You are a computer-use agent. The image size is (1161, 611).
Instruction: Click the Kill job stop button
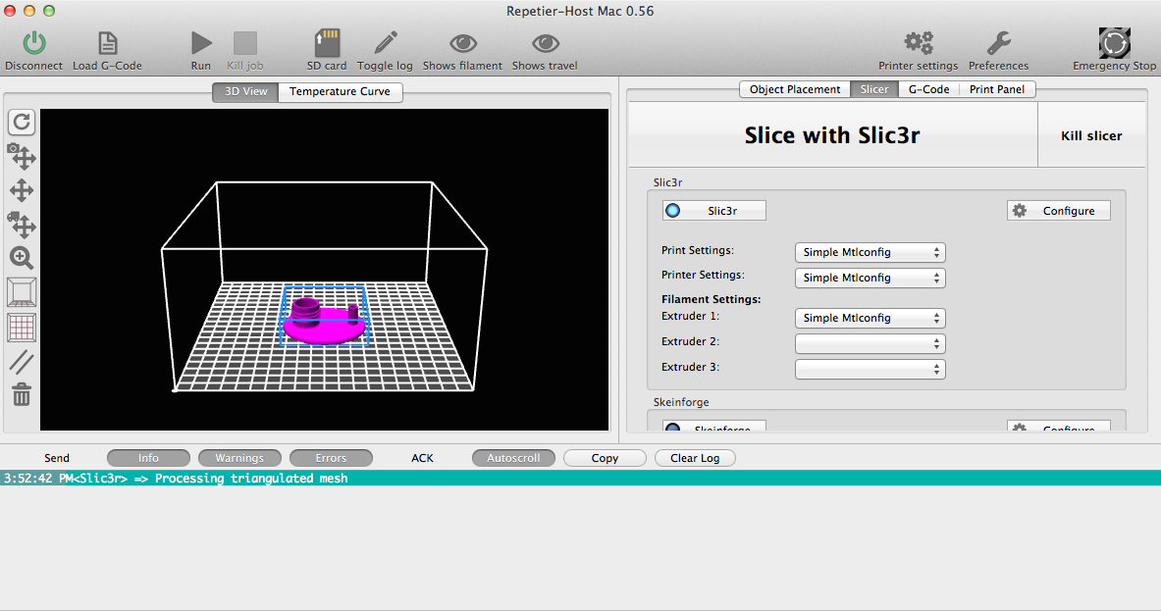coord(245,43)
